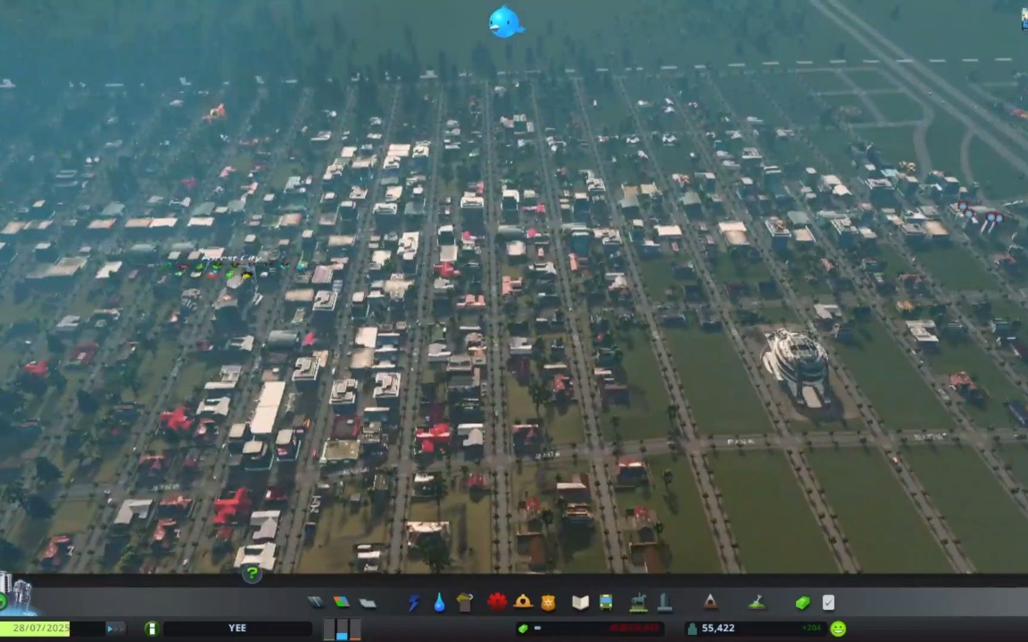Open the Education book menu
The height and width of the screenshot is (642, 1028).
coord(580,603)
